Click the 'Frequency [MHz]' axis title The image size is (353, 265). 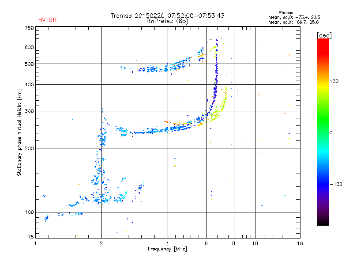coord(167,249)
